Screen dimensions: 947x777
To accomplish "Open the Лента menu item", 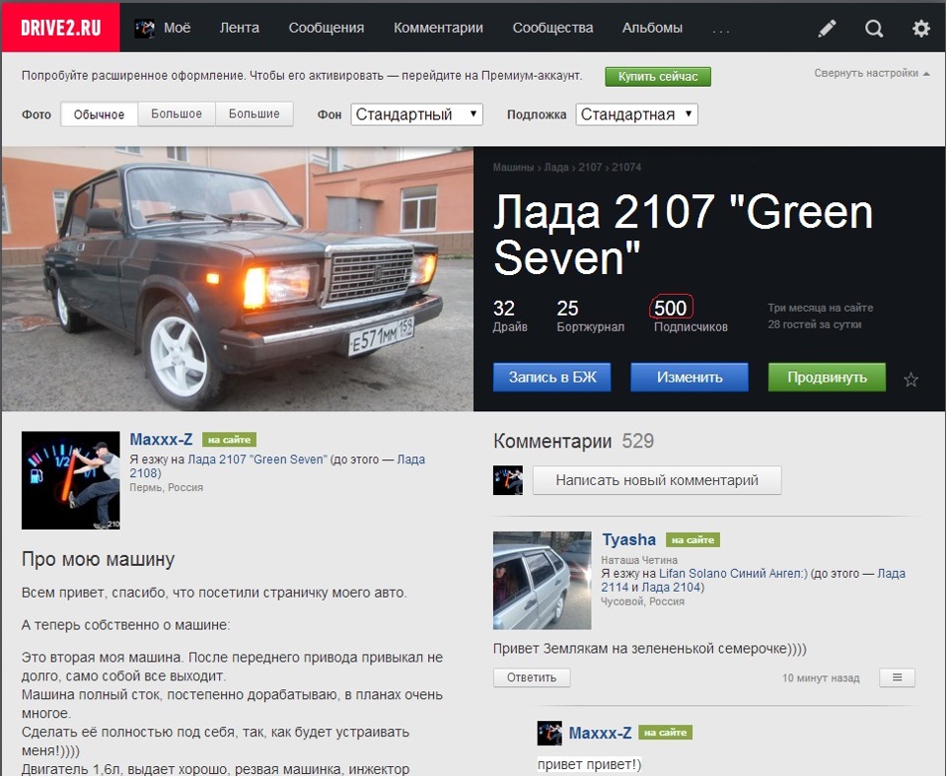I will [x=239, y=28].
